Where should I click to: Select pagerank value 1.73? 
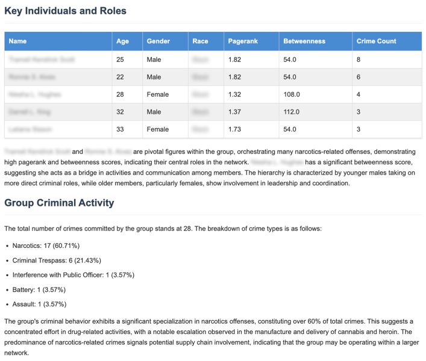tap(234, 129)
